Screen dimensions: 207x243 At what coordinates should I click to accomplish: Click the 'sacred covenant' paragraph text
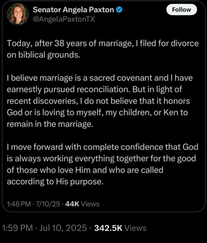point(100,101)
